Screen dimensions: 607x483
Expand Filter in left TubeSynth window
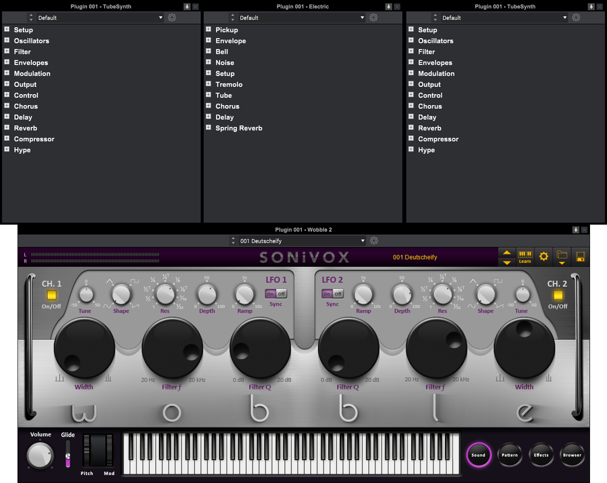click(x=7, y=51)
